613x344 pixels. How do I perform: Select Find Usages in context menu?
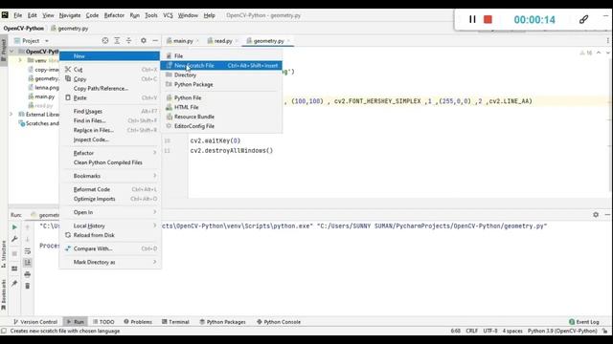coord(110,111)
